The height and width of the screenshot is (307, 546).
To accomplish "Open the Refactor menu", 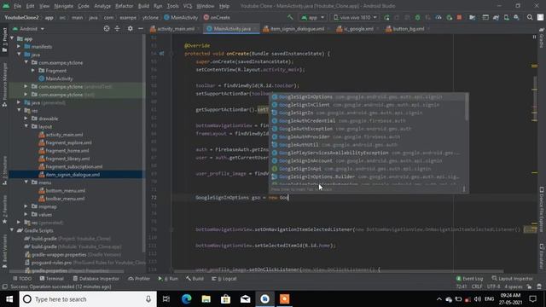I will click(125, 6).
